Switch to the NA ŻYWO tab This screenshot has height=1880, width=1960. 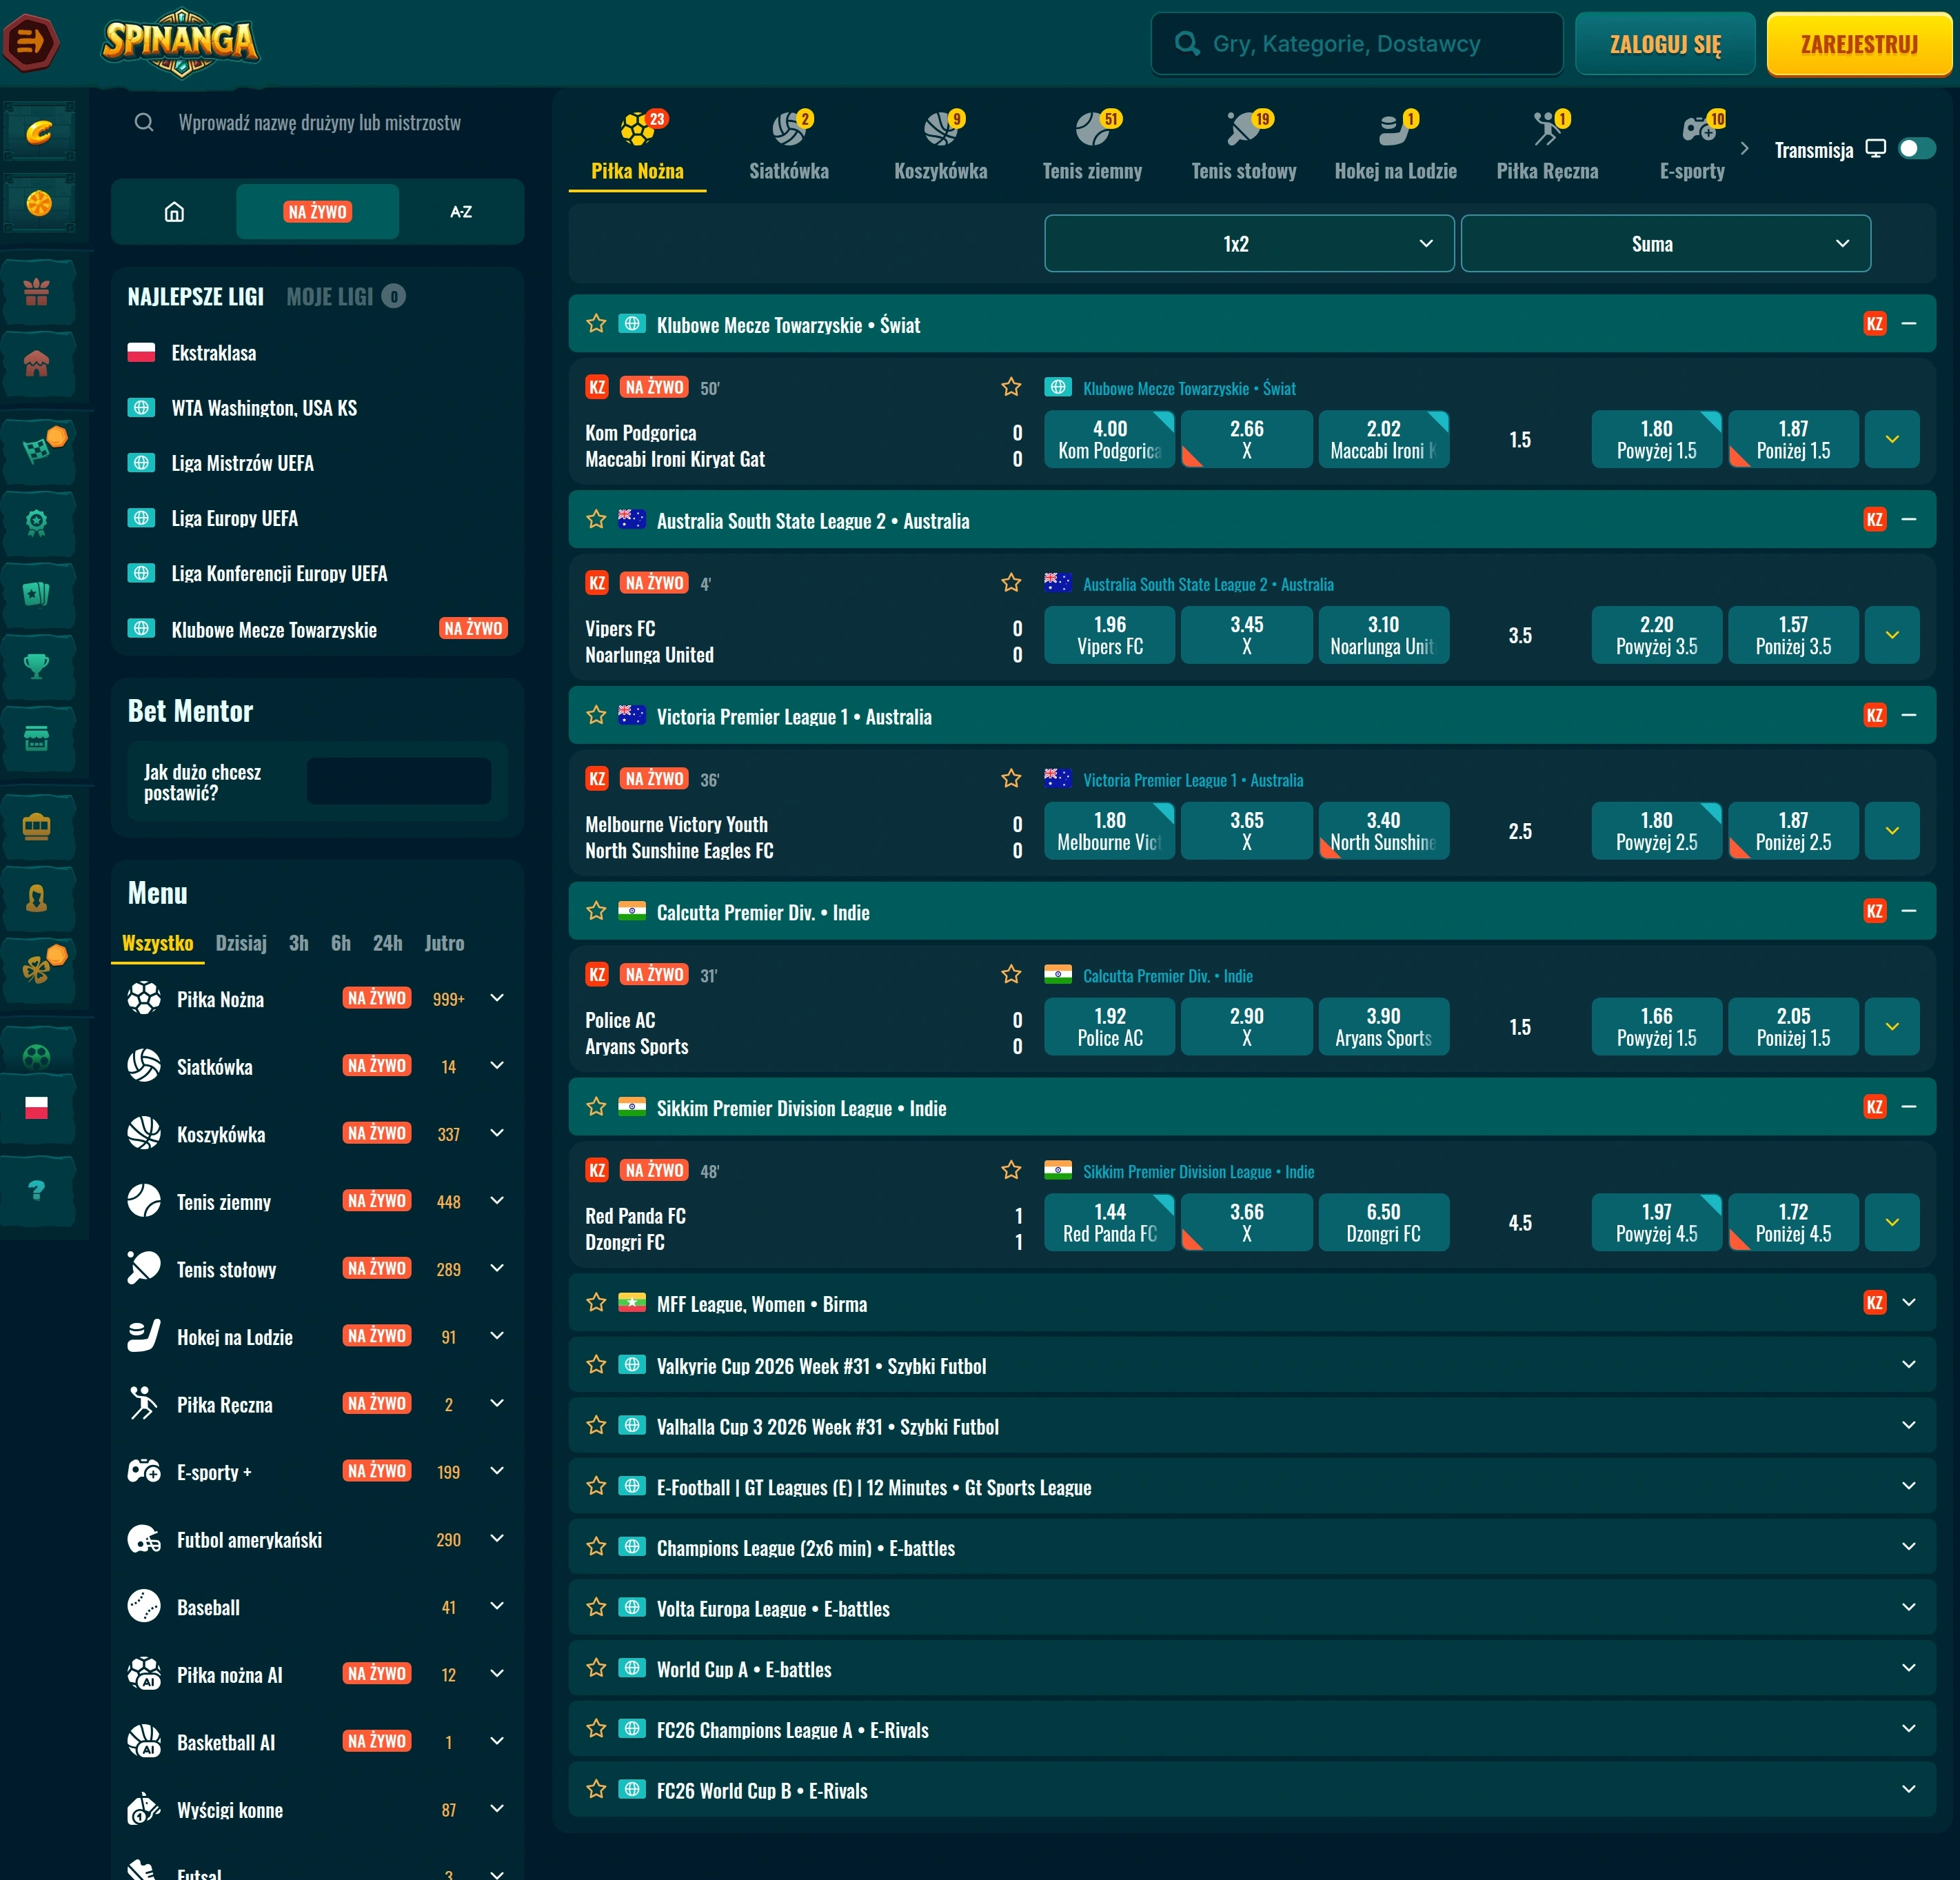[x=317, y=212]
